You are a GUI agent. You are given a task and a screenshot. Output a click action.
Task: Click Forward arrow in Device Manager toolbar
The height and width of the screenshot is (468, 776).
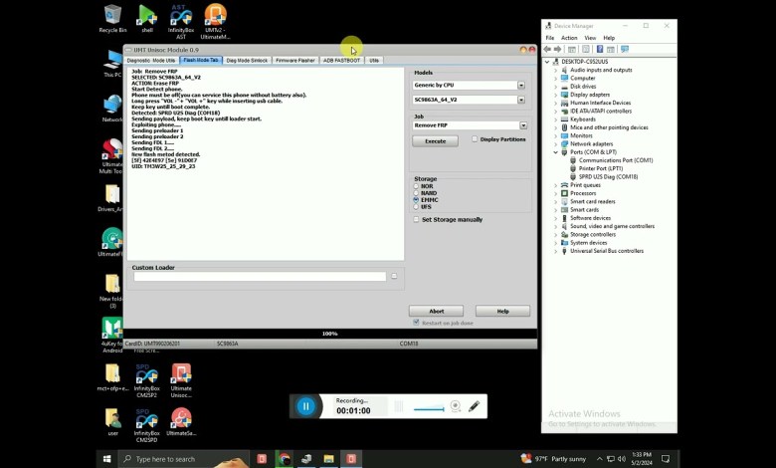click(558, 49)
